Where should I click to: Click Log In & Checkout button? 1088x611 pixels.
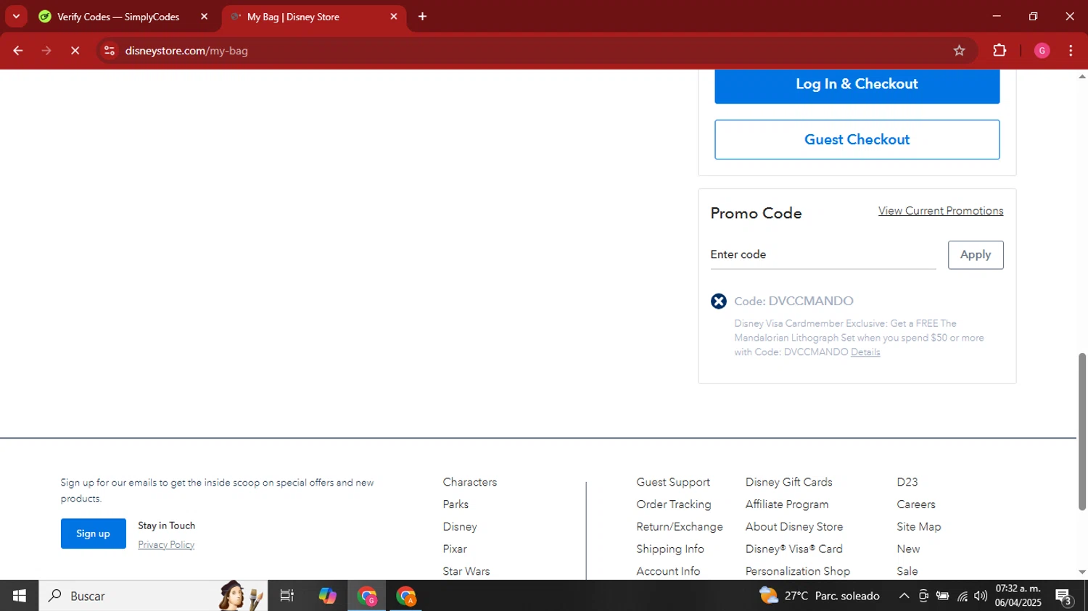pos(857,86)
